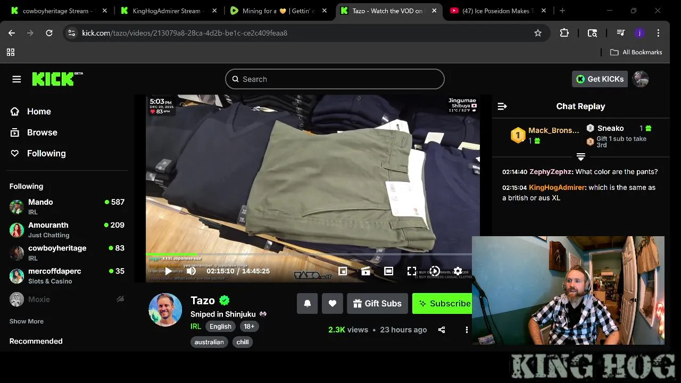681x383 pixels.
Task: Click the kick.com URL address bar
Action: [x=306, y=33]
